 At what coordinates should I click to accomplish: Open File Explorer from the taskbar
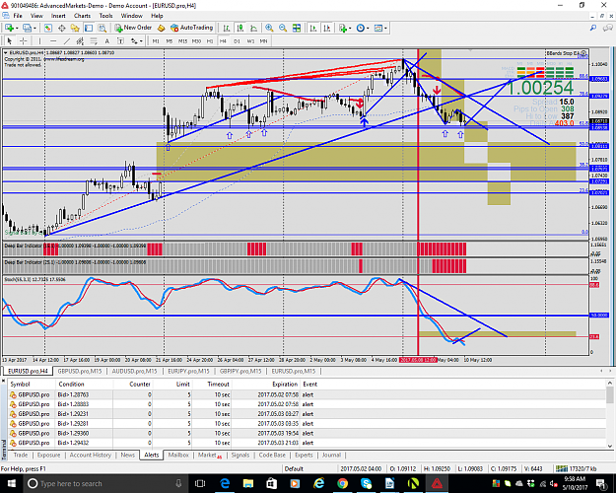pyautogui.click(x=248, y=483)
